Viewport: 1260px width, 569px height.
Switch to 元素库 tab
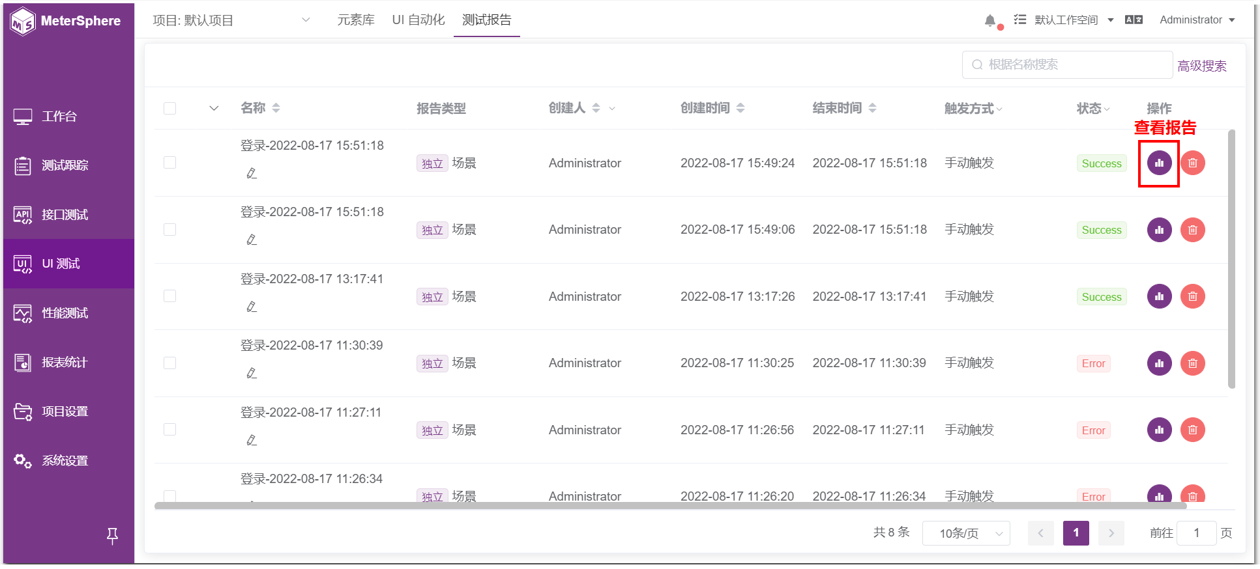coord(356,20)
